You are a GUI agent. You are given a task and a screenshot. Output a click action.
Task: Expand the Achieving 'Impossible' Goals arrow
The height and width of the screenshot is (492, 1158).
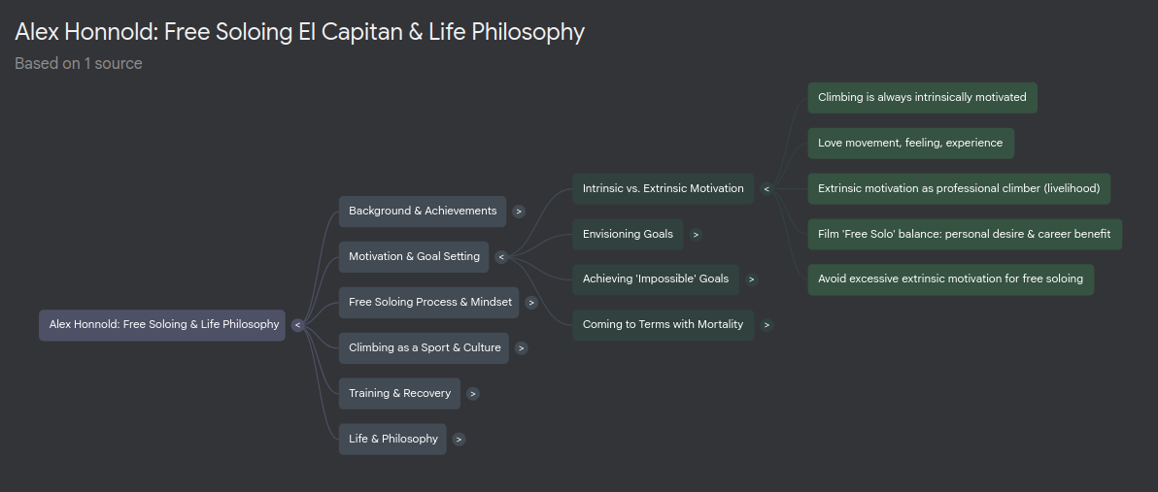751,279
